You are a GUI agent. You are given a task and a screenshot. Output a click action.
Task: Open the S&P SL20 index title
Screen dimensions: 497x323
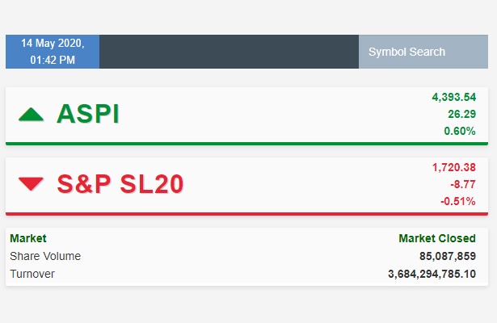pos(120,183)
